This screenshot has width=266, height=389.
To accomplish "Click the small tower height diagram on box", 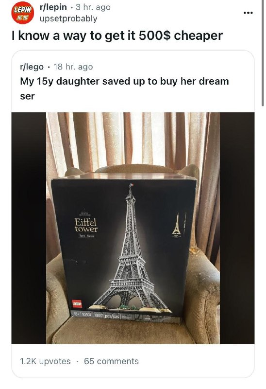I will coord(177,225).
